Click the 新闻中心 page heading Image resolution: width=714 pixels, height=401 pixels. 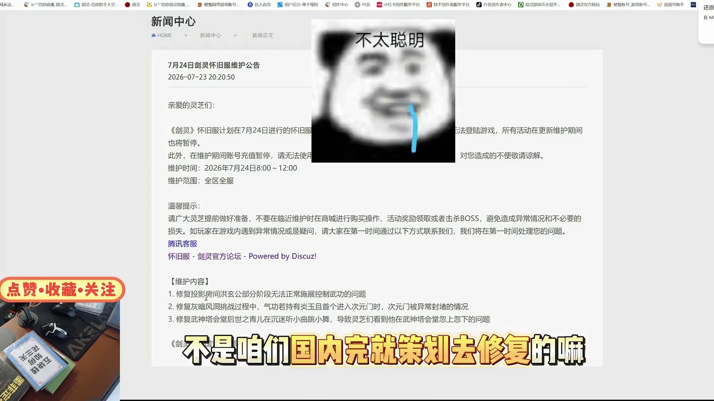173,22
